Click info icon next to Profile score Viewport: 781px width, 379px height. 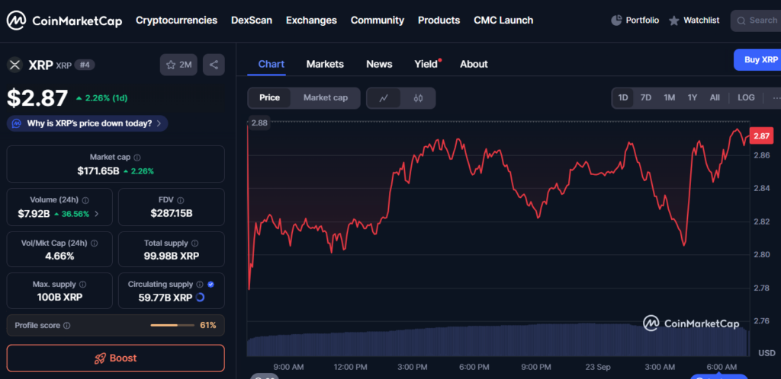coord(67,326)
